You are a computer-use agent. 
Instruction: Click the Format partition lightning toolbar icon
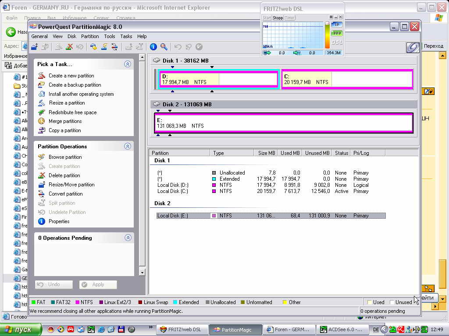(x=104, y=46)
